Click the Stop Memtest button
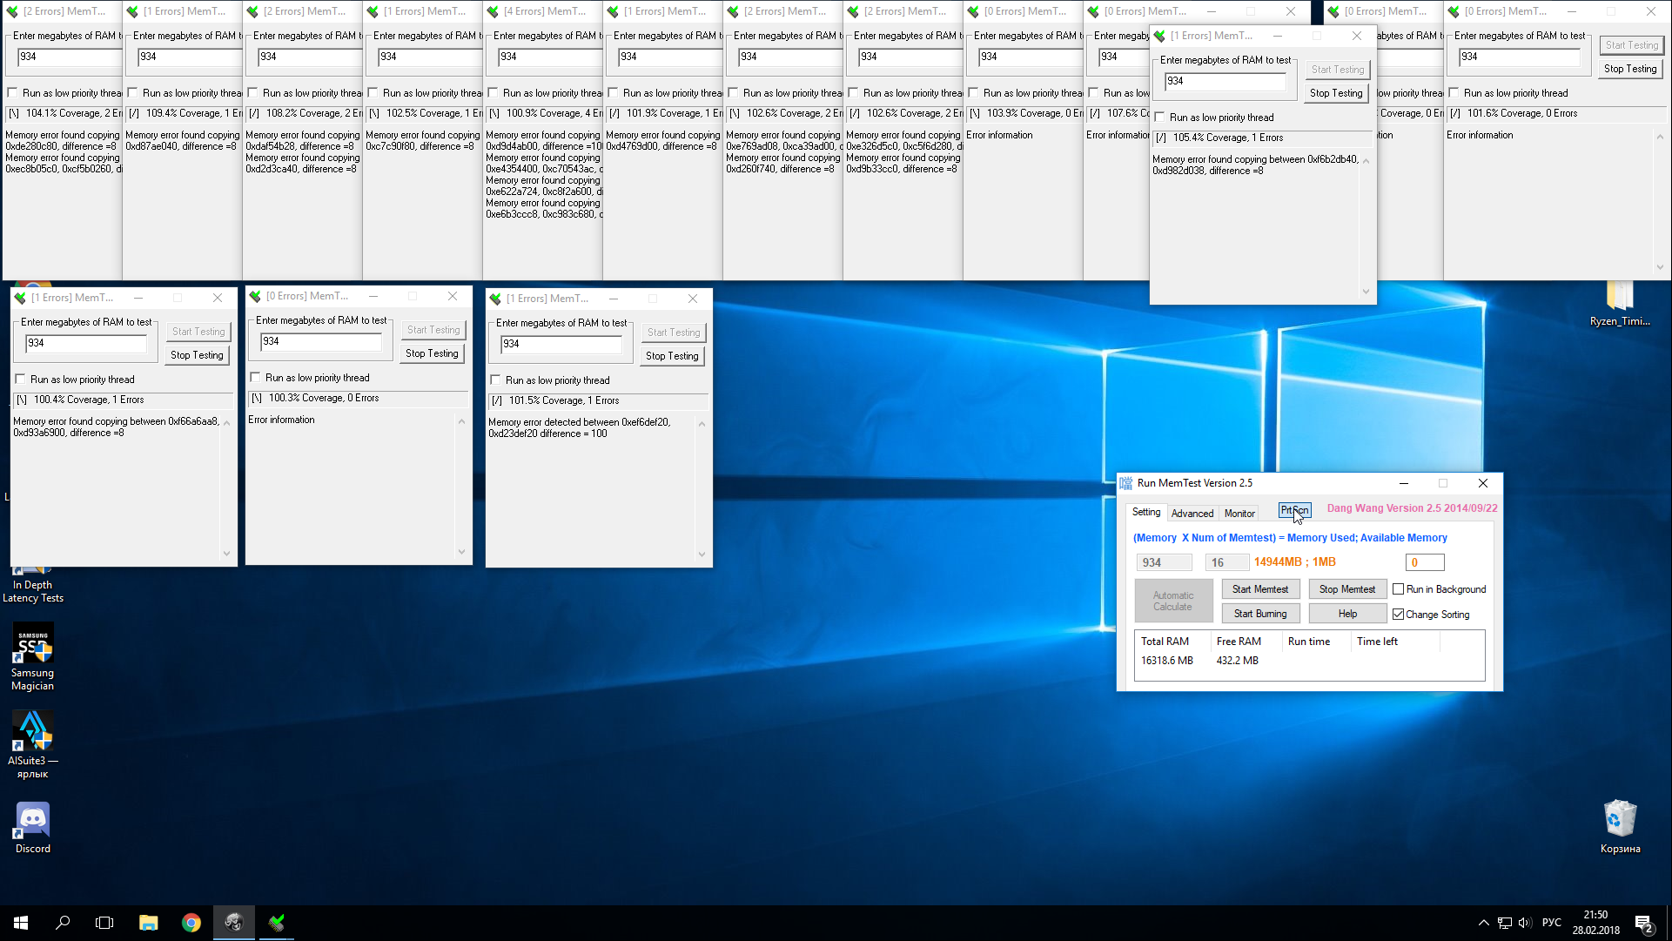 click(x=1346, y=589)
